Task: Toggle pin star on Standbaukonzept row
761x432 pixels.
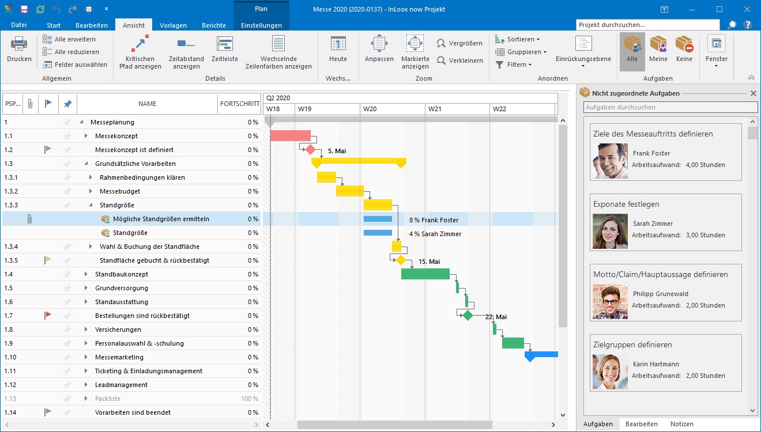Action: point(67,274)
